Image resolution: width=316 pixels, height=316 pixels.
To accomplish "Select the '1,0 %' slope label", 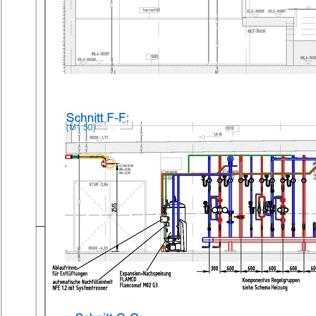I will tap(218, 134).
